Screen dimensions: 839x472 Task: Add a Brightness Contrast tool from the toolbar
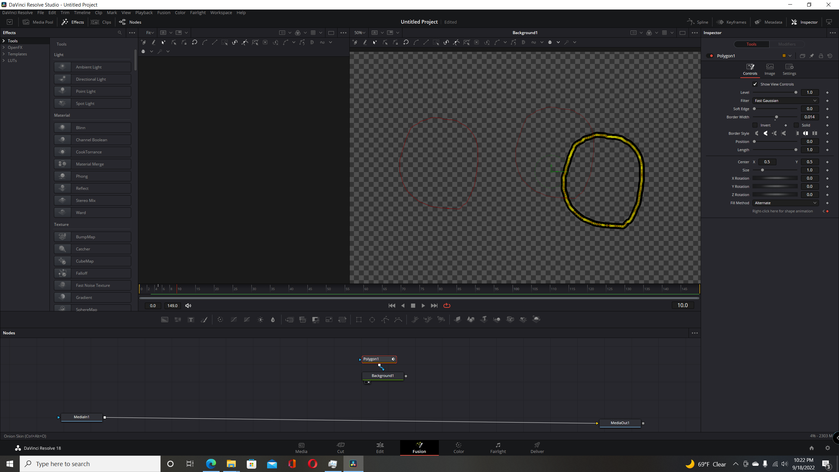pos(260,320)
